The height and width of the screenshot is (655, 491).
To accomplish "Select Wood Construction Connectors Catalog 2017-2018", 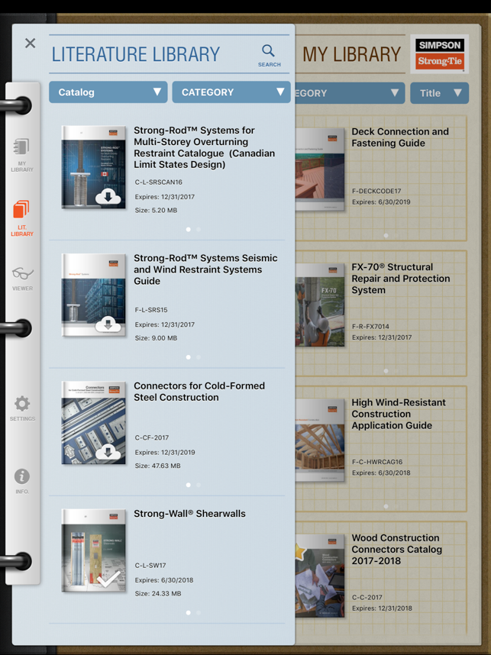I will coord(396,550).
